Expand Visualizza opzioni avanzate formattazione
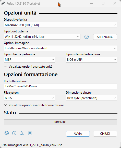Image resolution: width=121 pixels, height=148 pixels. click(34, 105)
